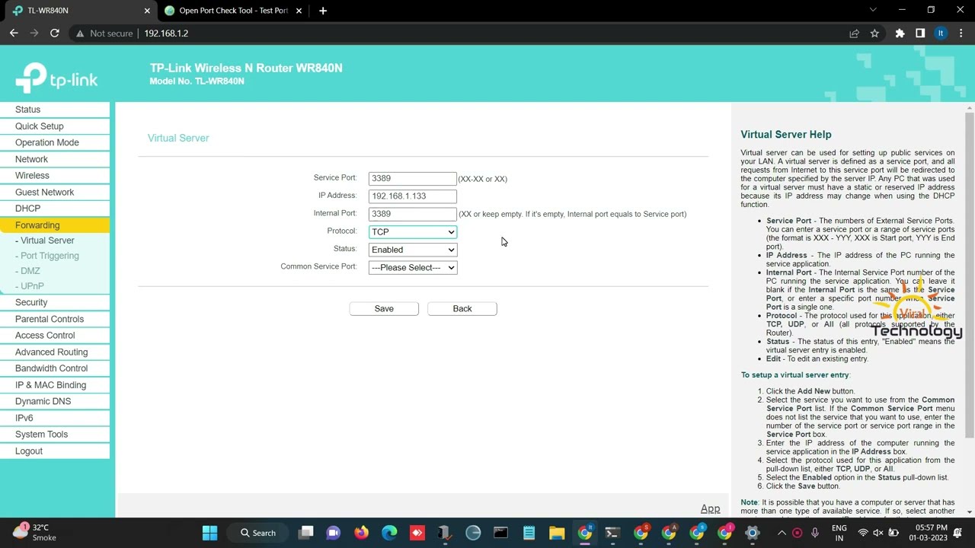Open the Guest Network menu

coord(55,192)
